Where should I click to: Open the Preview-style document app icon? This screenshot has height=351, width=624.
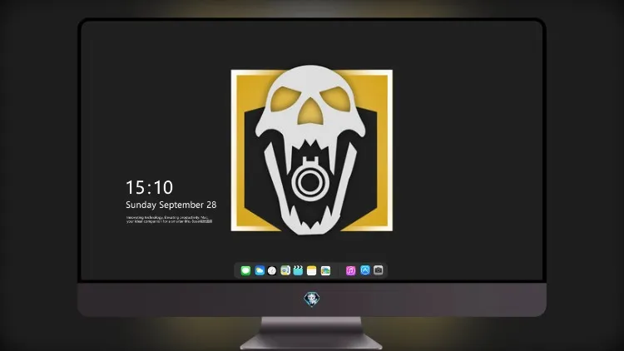285,270
